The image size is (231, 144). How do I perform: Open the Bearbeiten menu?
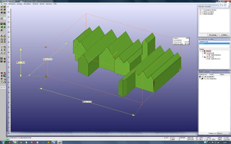coord(12,4)
